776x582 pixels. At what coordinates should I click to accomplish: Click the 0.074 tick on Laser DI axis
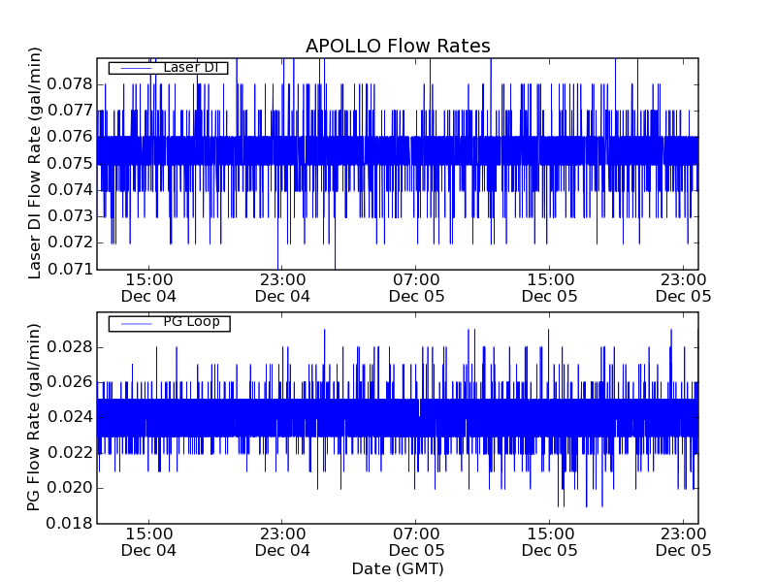point(70,189)
